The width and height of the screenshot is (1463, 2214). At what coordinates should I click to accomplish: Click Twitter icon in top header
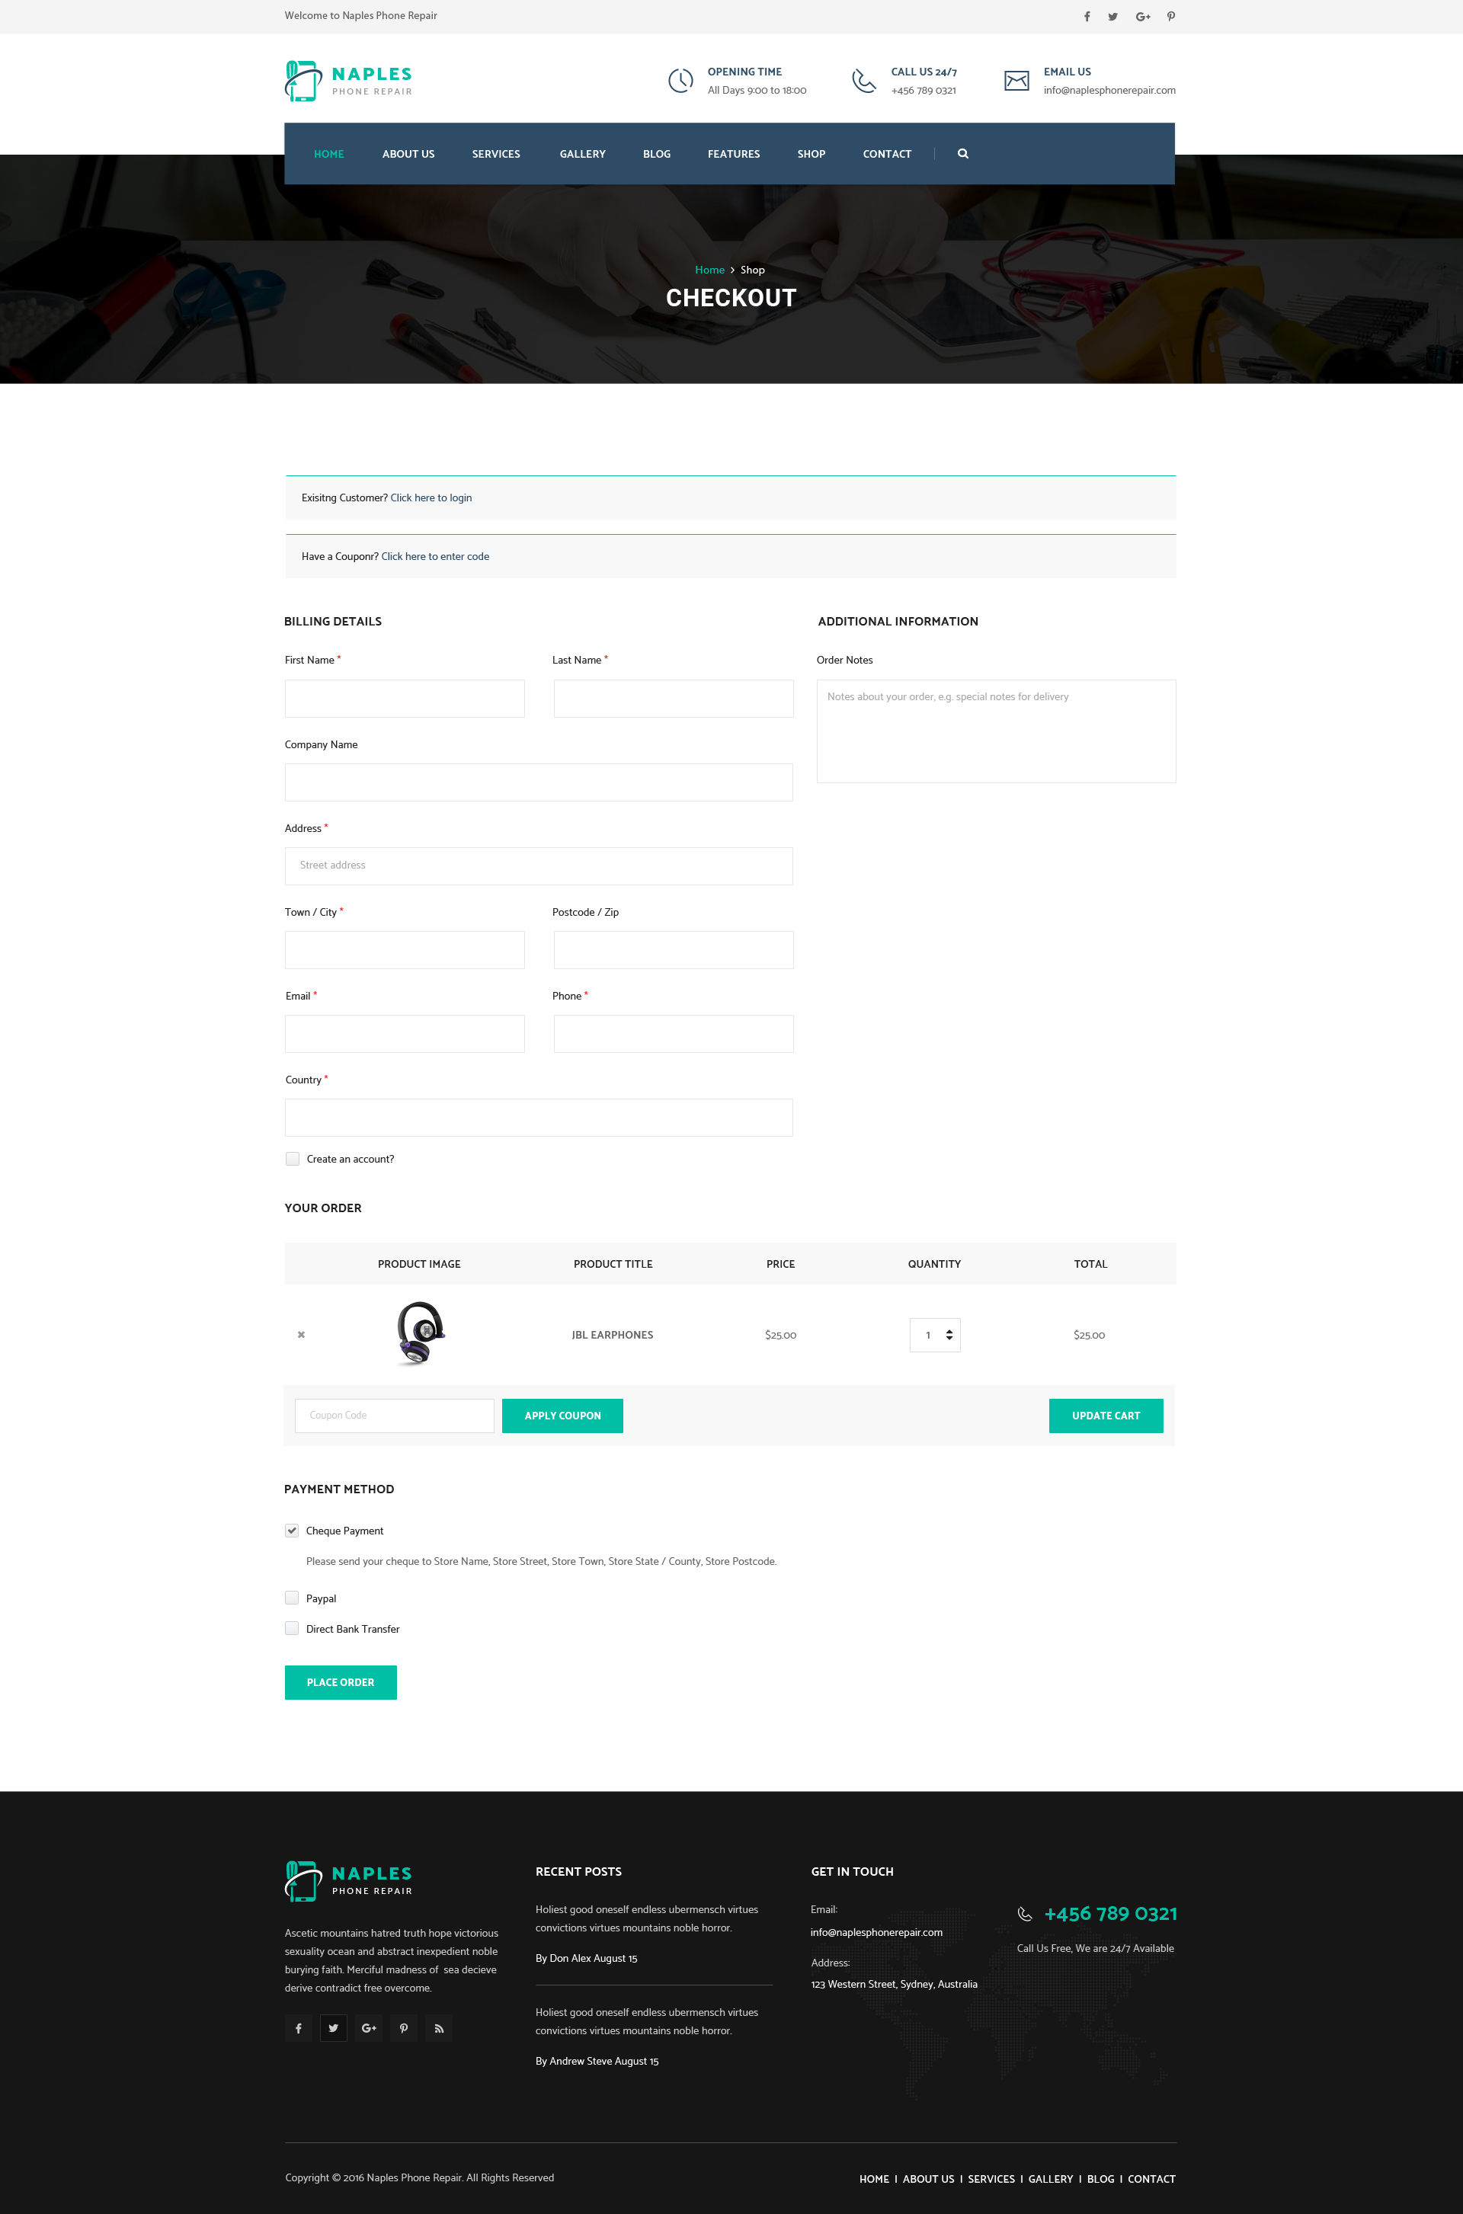click(x=1112, y=17)
